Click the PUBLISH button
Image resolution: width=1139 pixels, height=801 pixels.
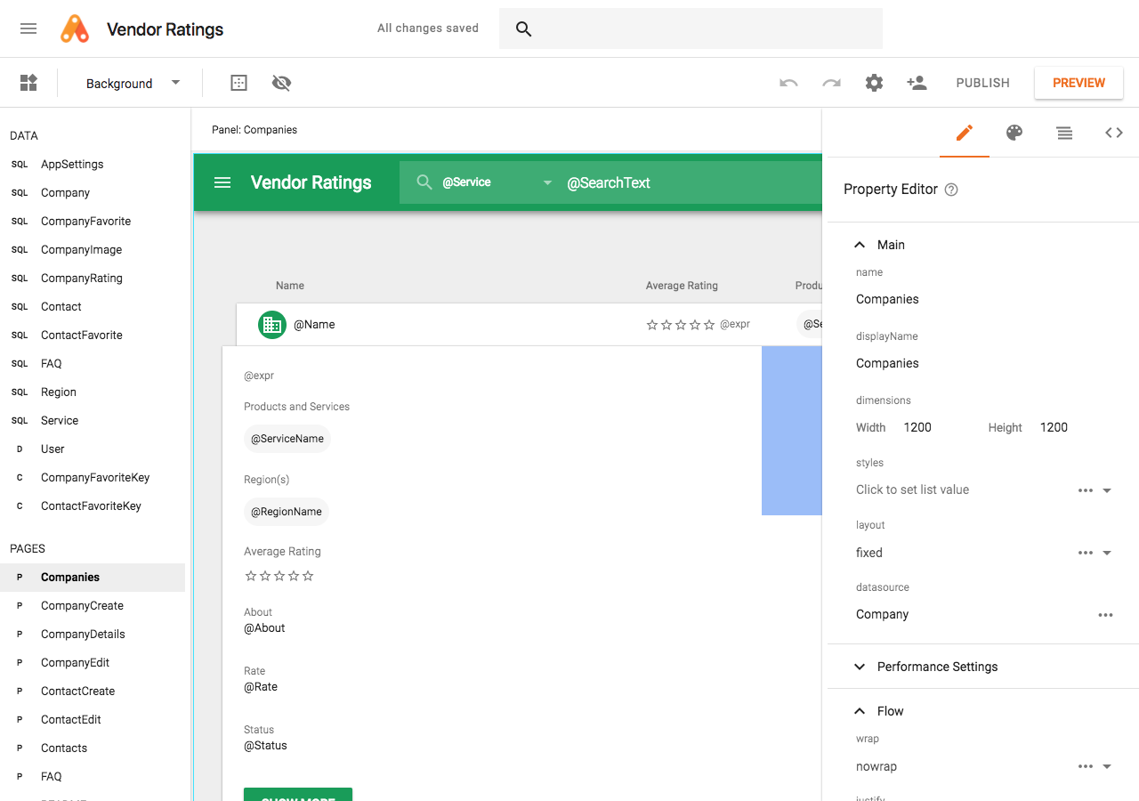click(982, 83)
